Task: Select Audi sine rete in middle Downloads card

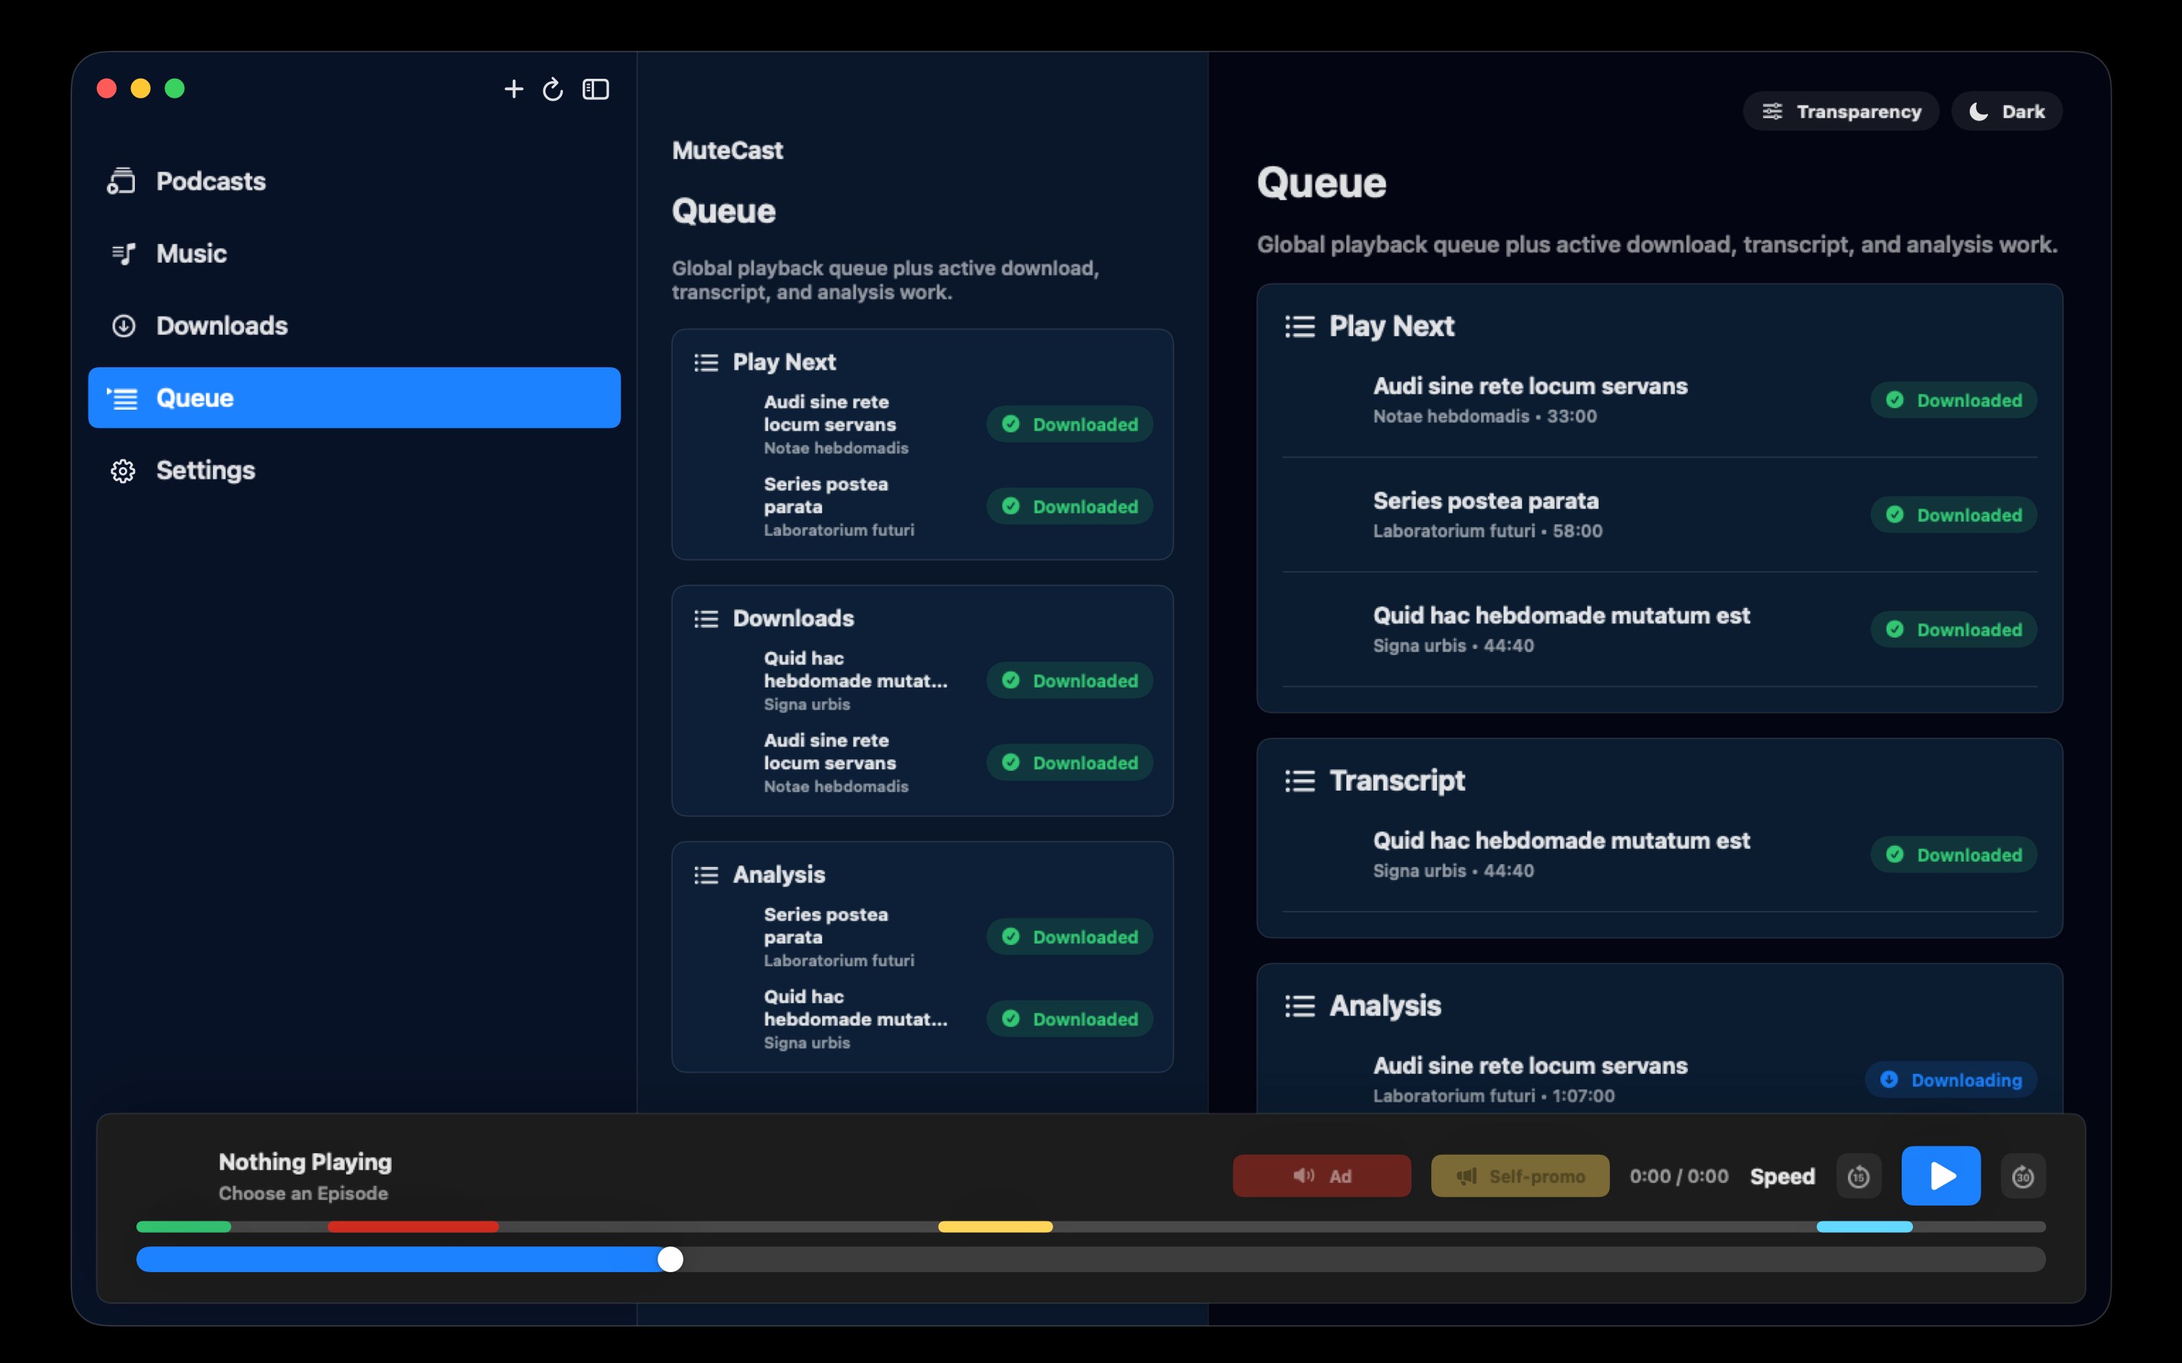Action: pos(922,763)
